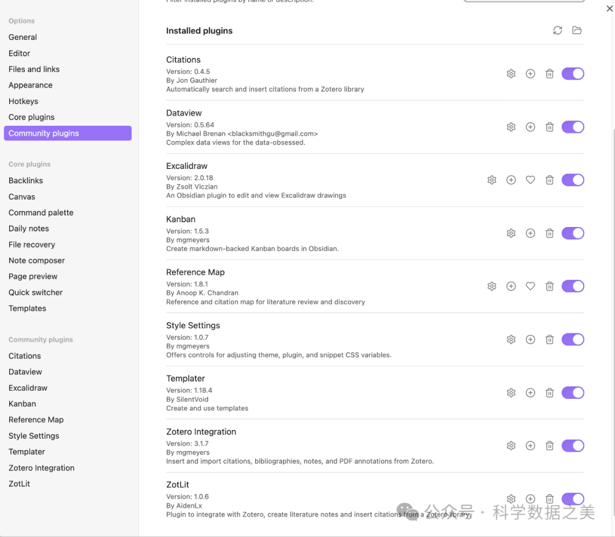
Task: Disable the Citations plugin toggle
Action: point(572,74)
